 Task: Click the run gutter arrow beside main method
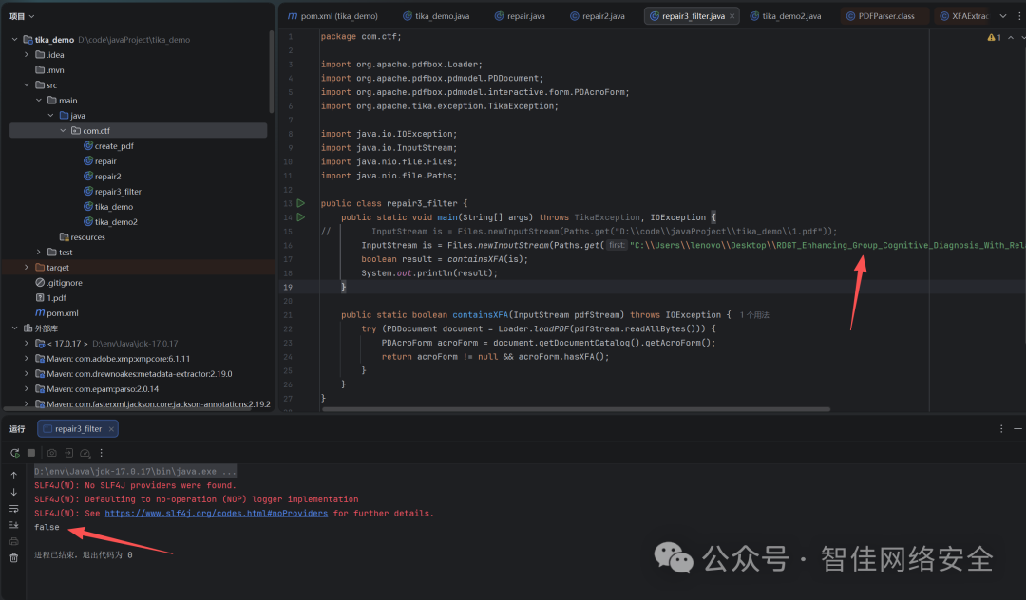[300, 218]
